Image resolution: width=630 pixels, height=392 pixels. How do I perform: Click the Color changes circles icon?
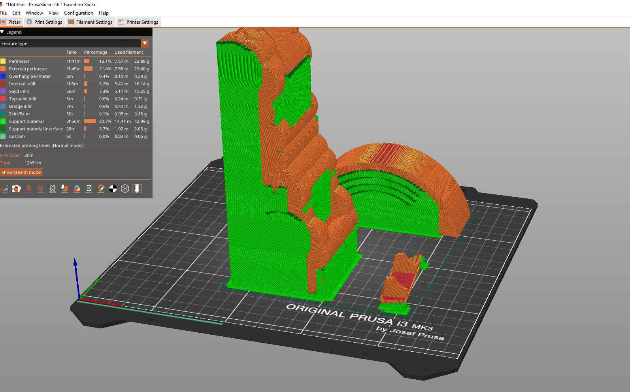click(77, 189)
